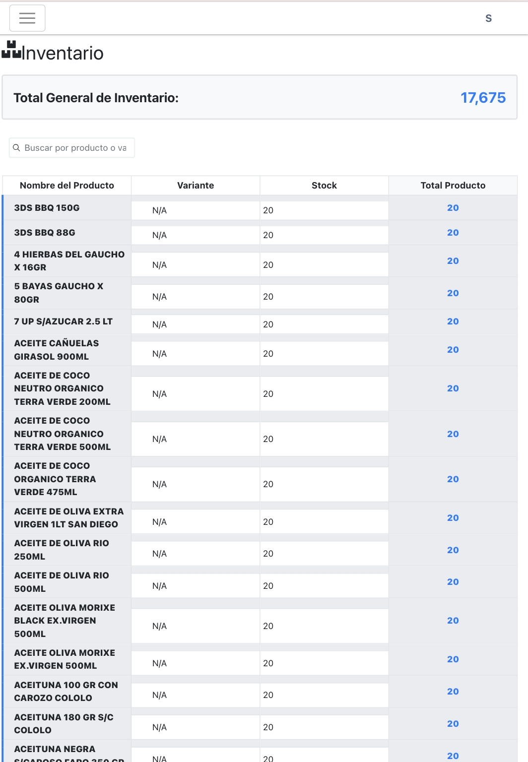Click the variant cell for 5 BAYAS GAUCHO
528x762 pixels.
196,297
